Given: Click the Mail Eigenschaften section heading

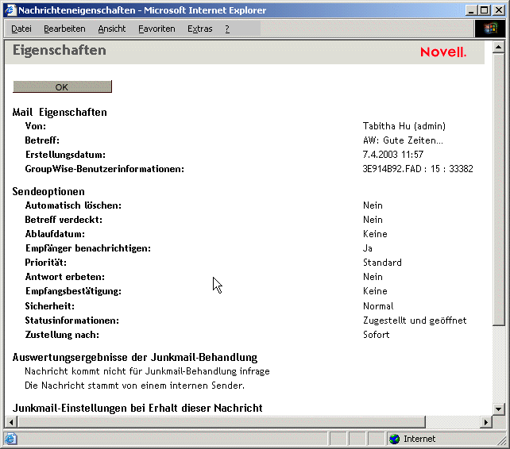Looking at the screenshot, I should coord(60,112).
